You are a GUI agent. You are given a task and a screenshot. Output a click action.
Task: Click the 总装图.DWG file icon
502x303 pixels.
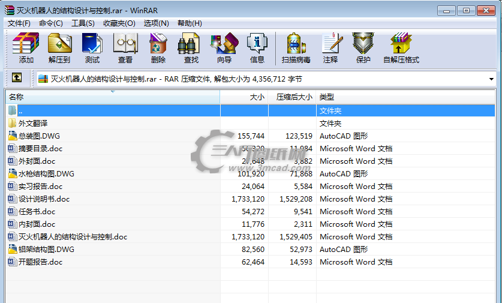[12, 136]
